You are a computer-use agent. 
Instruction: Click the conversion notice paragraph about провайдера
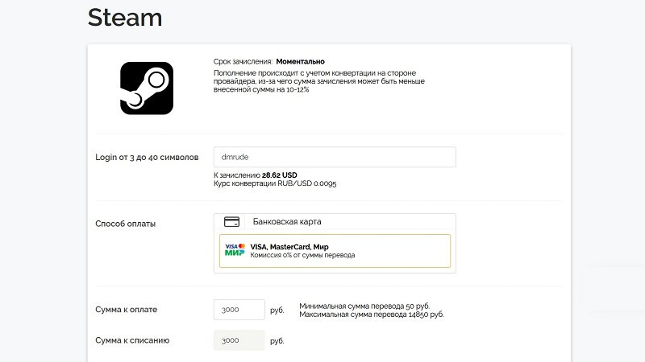point(318,81)
